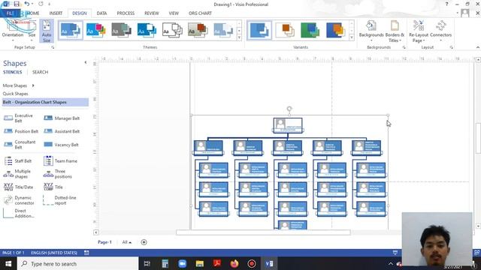Click the rotation handle above the chart

pos(289,109)
